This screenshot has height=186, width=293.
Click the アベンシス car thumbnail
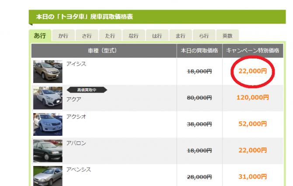click(x=48, y=176)
